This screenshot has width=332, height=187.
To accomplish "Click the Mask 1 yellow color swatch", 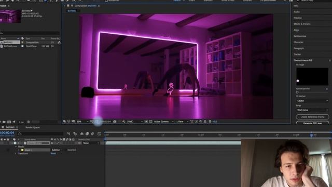I will [22, 150].
